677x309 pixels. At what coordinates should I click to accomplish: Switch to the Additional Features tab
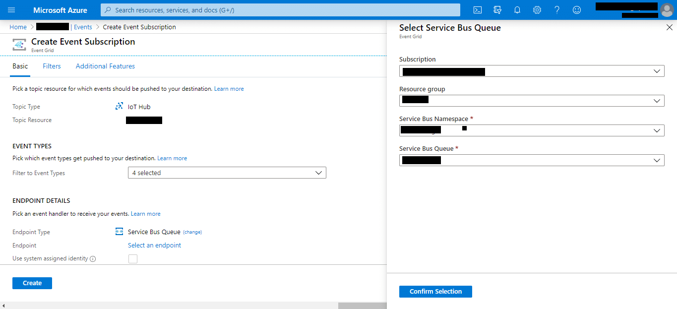coord(105,66)
